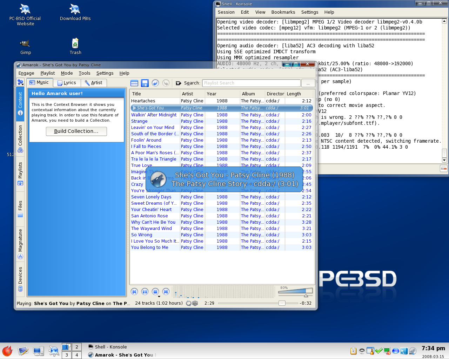Screen dimensions: 449x359
Task: Open the Playlist menu in Amarok
Action: 47,73
